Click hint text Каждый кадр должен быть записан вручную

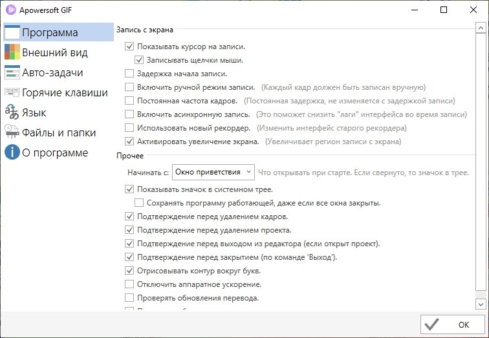click(x=343, y=87)
